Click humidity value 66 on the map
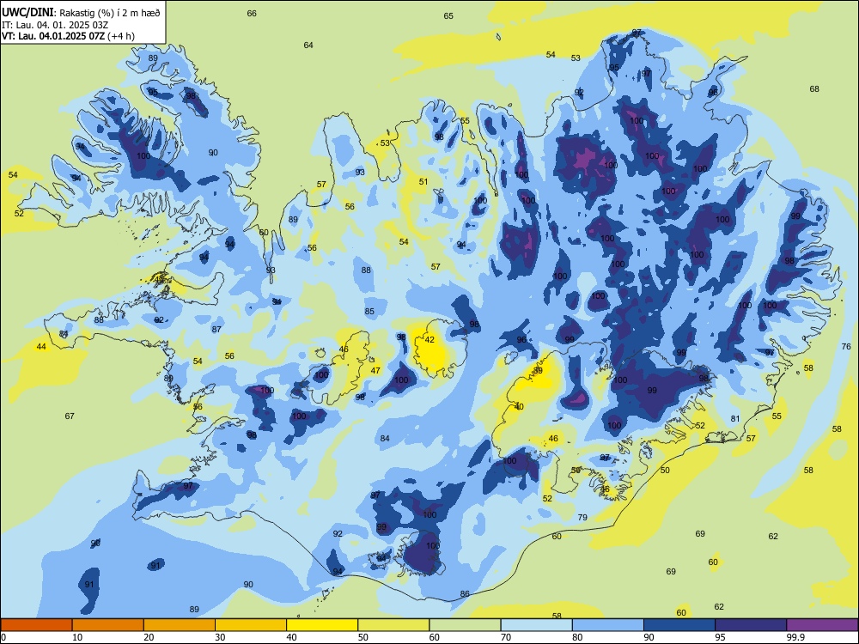Viewport: 859px width, 644px height. click(x=252, y=13)
